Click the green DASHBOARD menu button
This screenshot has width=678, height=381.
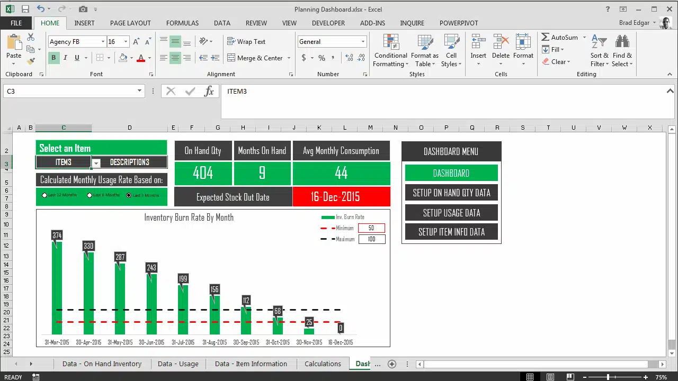tap(451, 173)
